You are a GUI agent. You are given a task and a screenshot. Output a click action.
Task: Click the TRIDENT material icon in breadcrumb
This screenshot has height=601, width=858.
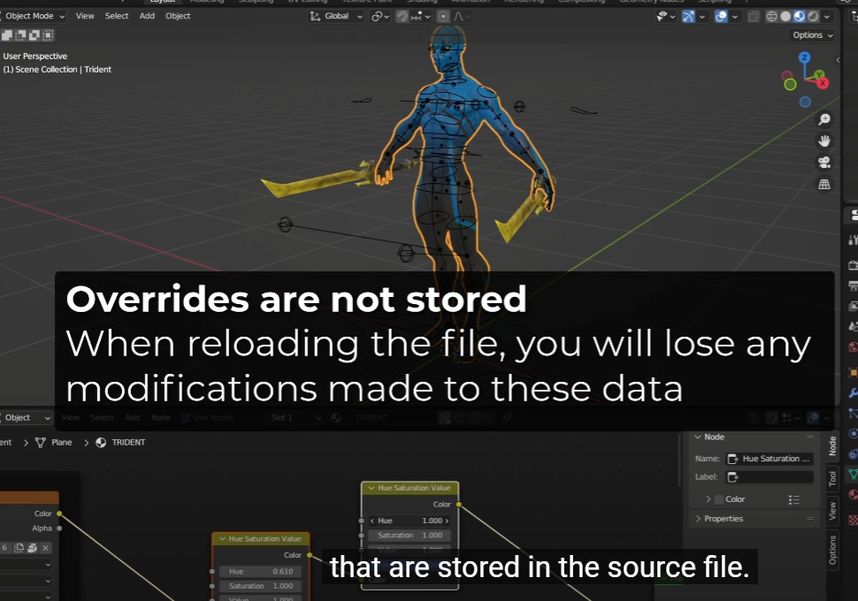tap(101, 443)
